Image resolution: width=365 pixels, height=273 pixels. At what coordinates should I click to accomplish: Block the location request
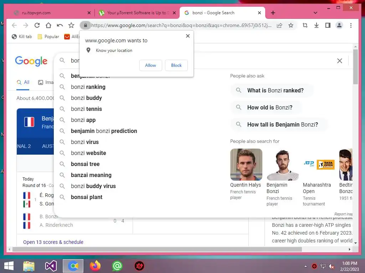pos(176,65)
